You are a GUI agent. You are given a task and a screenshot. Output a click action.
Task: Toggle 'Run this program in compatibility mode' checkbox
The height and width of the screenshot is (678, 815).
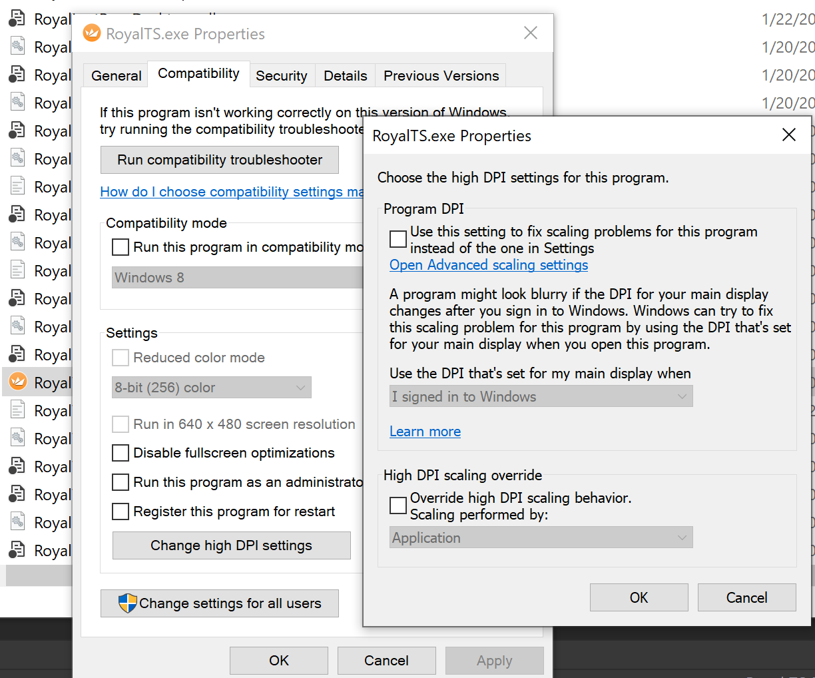pyautogui.click(x=121, y=247)
